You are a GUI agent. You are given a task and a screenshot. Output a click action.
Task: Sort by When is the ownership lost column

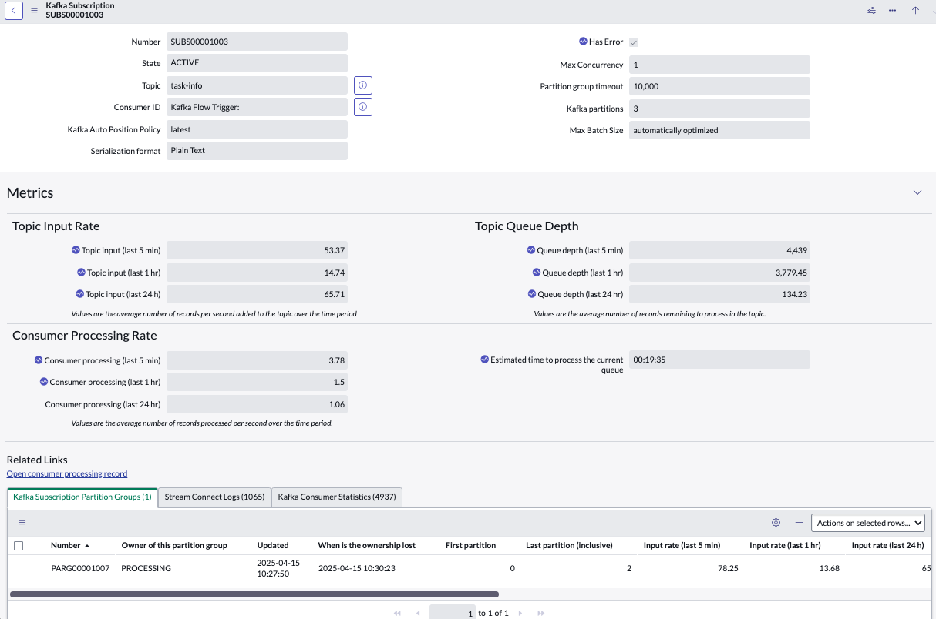367,545
